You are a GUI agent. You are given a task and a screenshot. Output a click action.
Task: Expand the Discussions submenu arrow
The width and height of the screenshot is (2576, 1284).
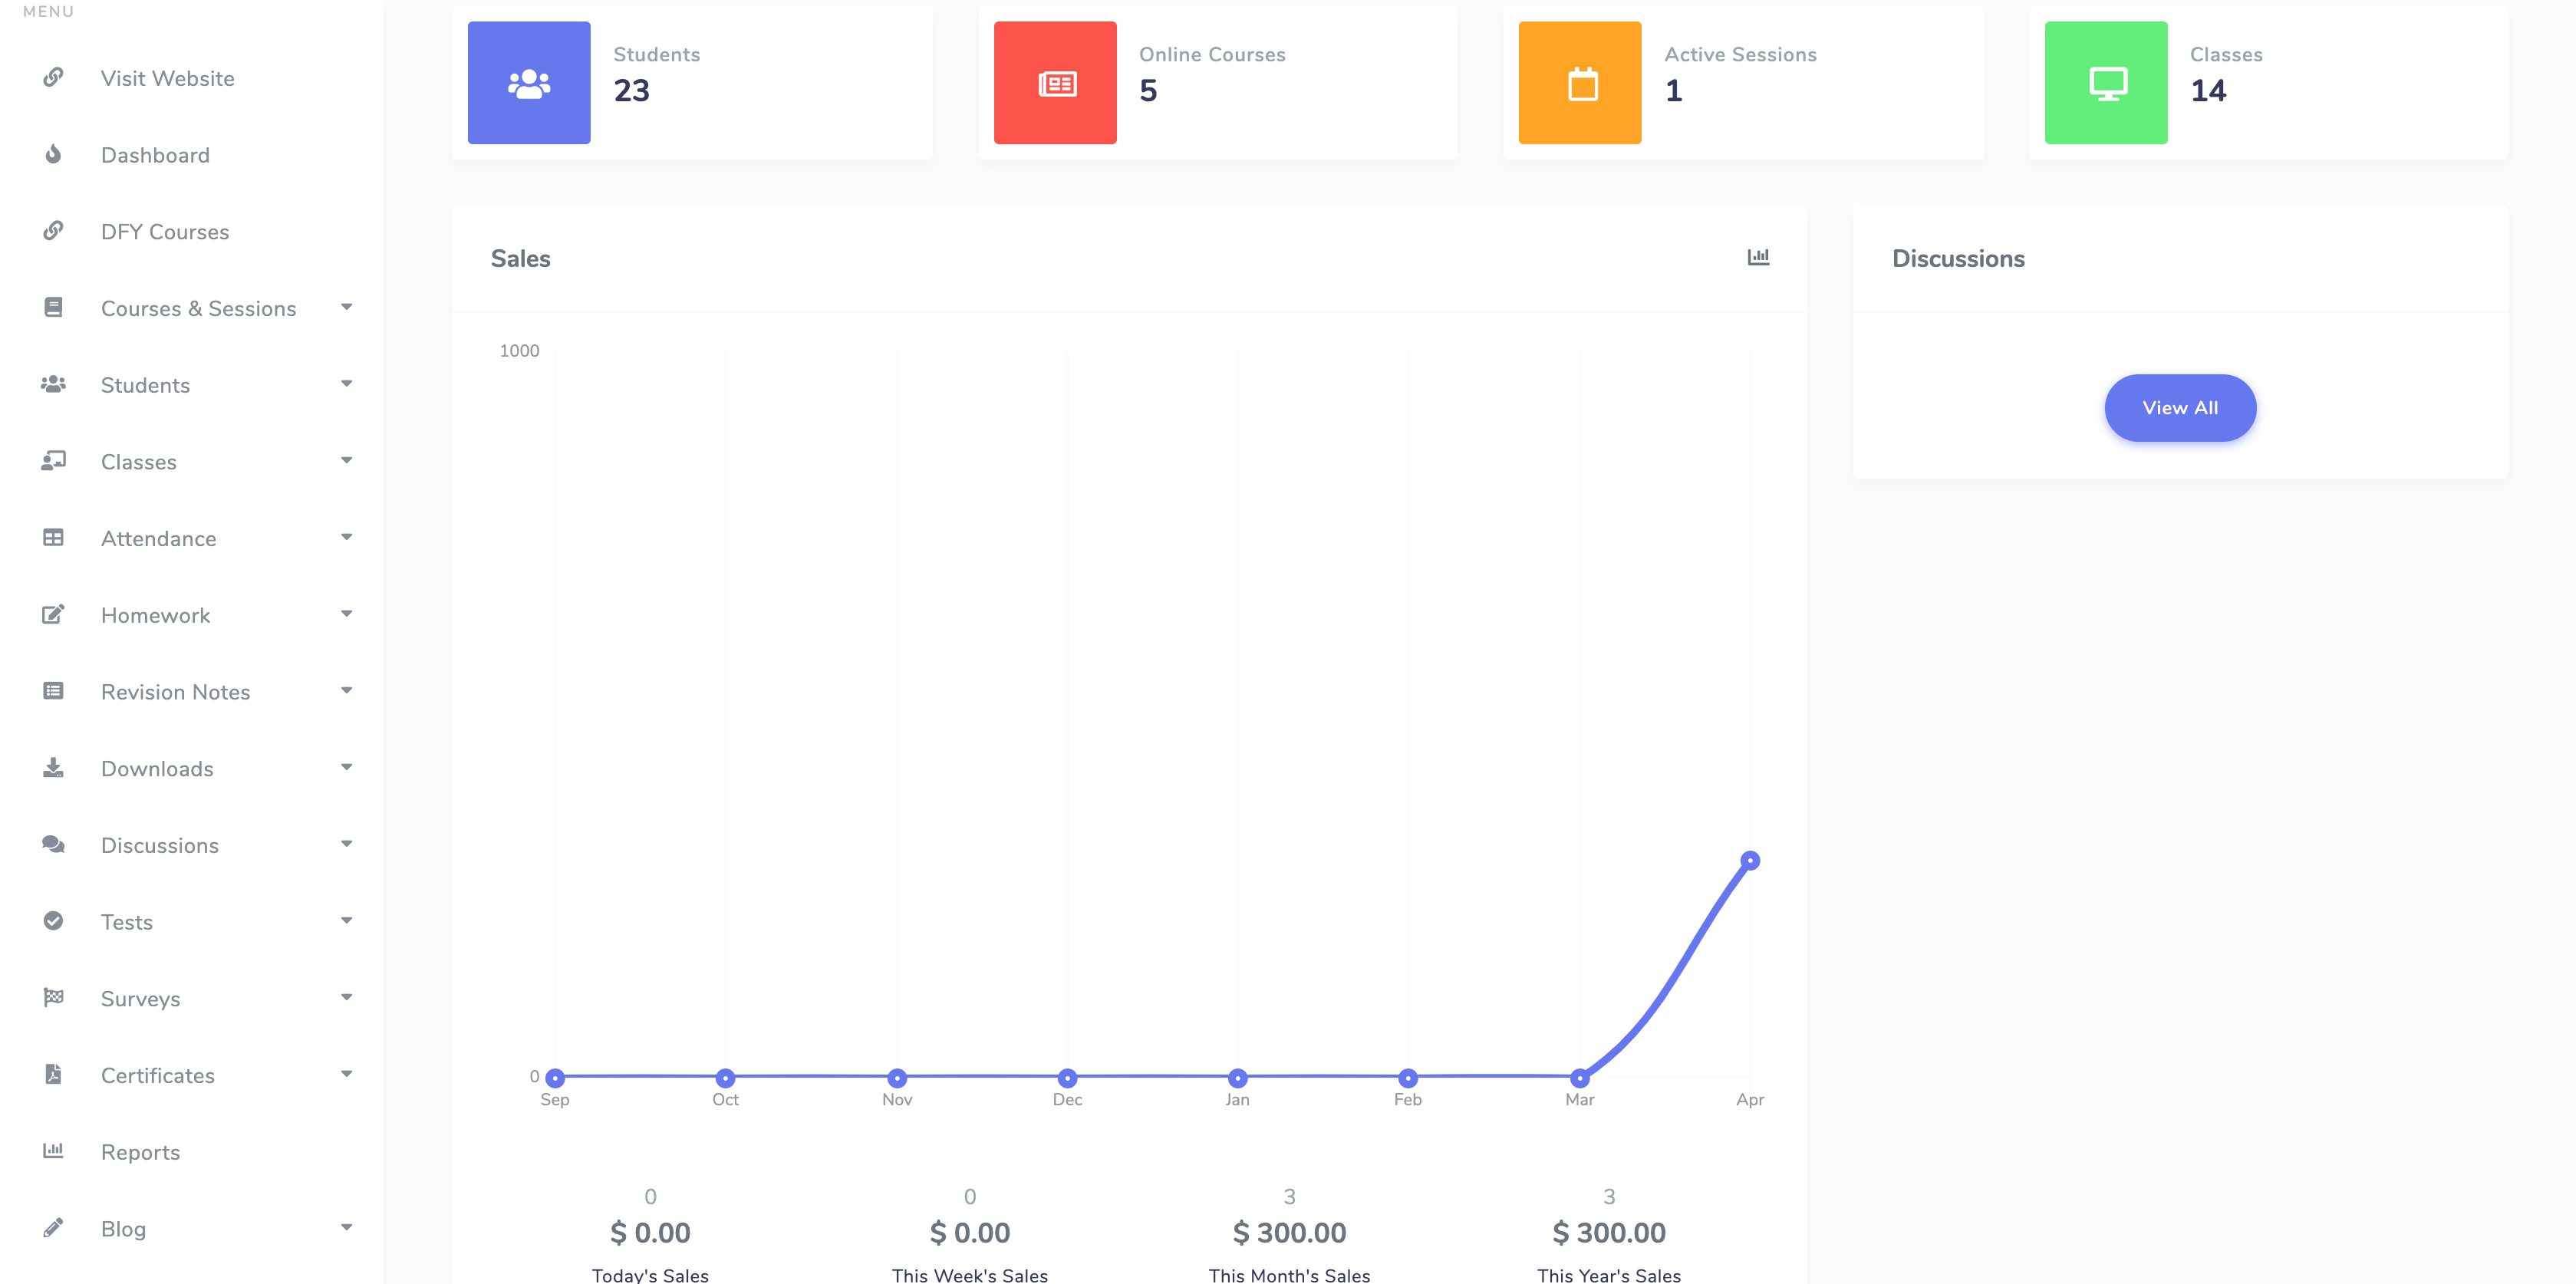pos(346,844)
